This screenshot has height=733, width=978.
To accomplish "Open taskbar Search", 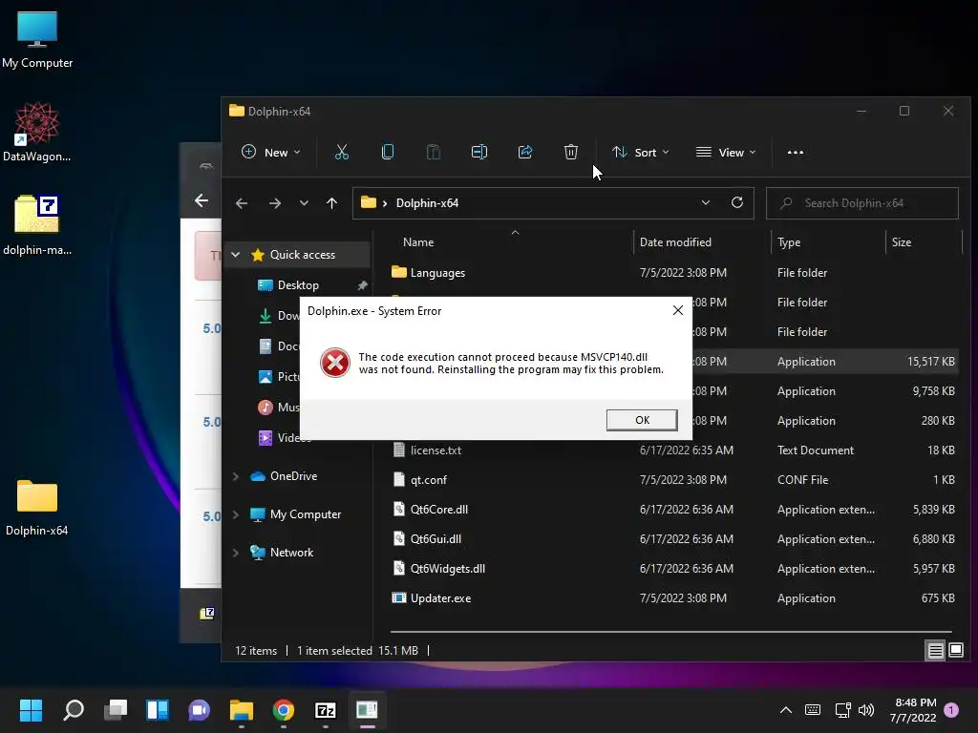I will [x=74, y=710].
